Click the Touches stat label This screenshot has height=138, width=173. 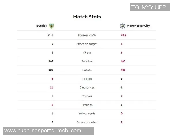[x=87, y=61]
